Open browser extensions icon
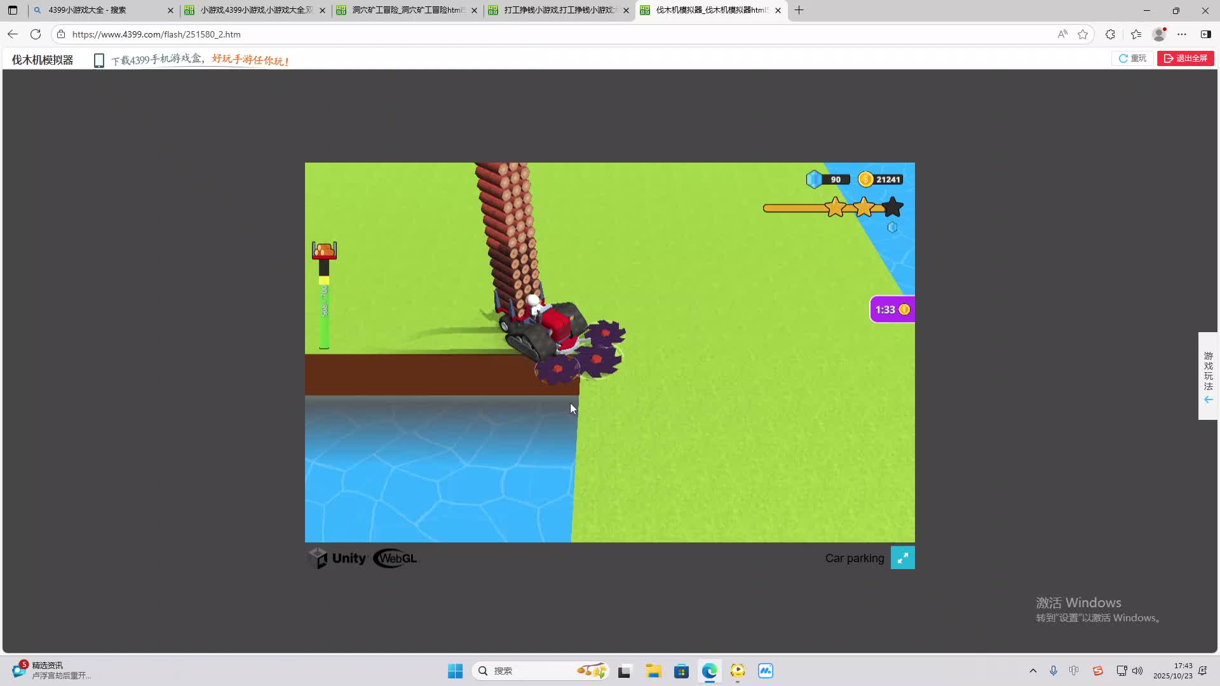The height and width of the screenshot is (686, 1220). click(x=1110, y=34)
